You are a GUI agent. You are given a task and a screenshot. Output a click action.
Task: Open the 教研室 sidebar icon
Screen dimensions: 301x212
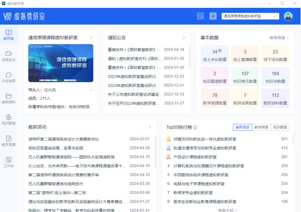pyautogui.click(x=9, y=35)
